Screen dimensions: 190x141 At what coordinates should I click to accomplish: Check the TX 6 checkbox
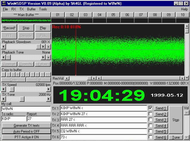(x=150, y=137)
